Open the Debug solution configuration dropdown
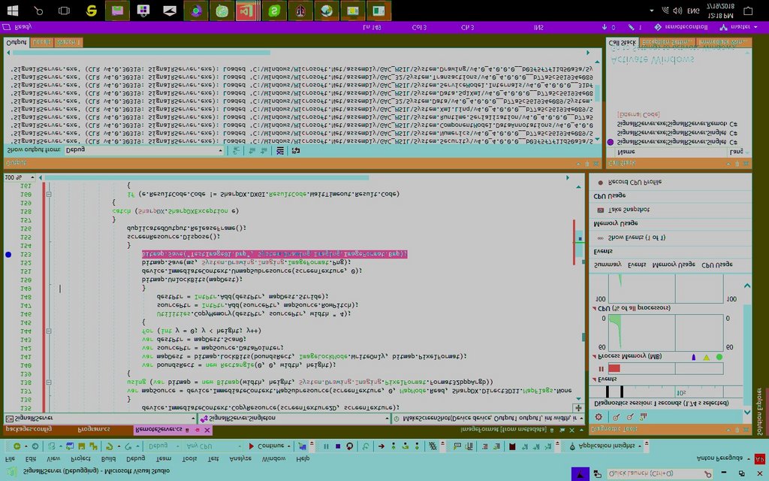 [163, 446]
